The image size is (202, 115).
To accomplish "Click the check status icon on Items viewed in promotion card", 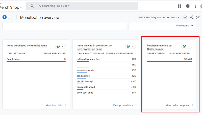I will tap(128, 46).
